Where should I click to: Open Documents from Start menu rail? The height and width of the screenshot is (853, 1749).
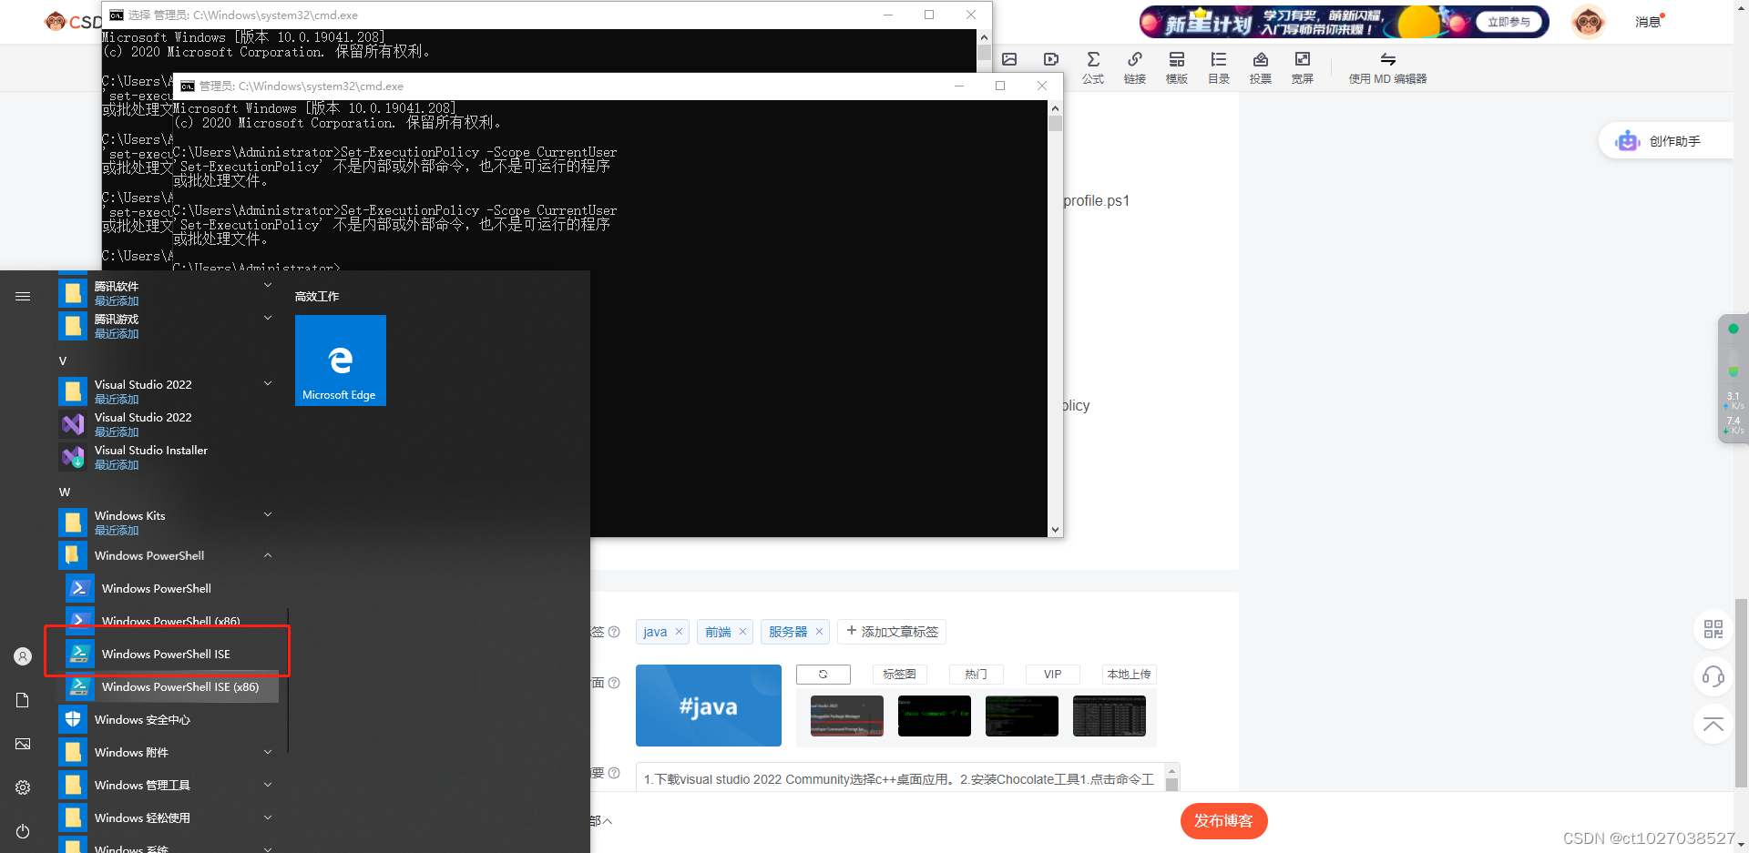[x=23, y=700]
